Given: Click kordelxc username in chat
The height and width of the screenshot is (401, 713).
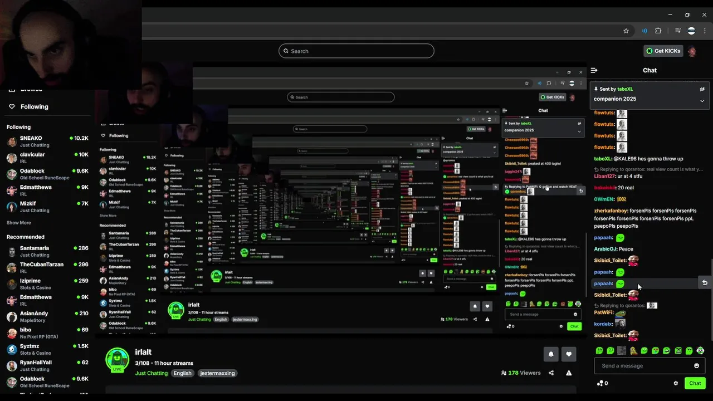Looking at the screenshot, I should click(x=604, y=324).
